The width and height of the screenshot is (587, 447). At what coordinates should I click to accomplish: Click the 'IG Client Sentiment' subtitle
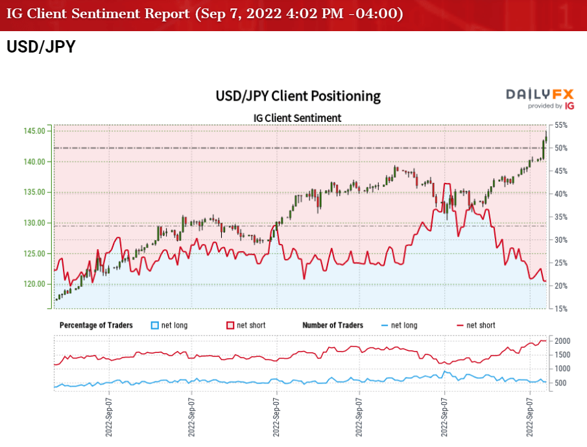coord(297,118)
